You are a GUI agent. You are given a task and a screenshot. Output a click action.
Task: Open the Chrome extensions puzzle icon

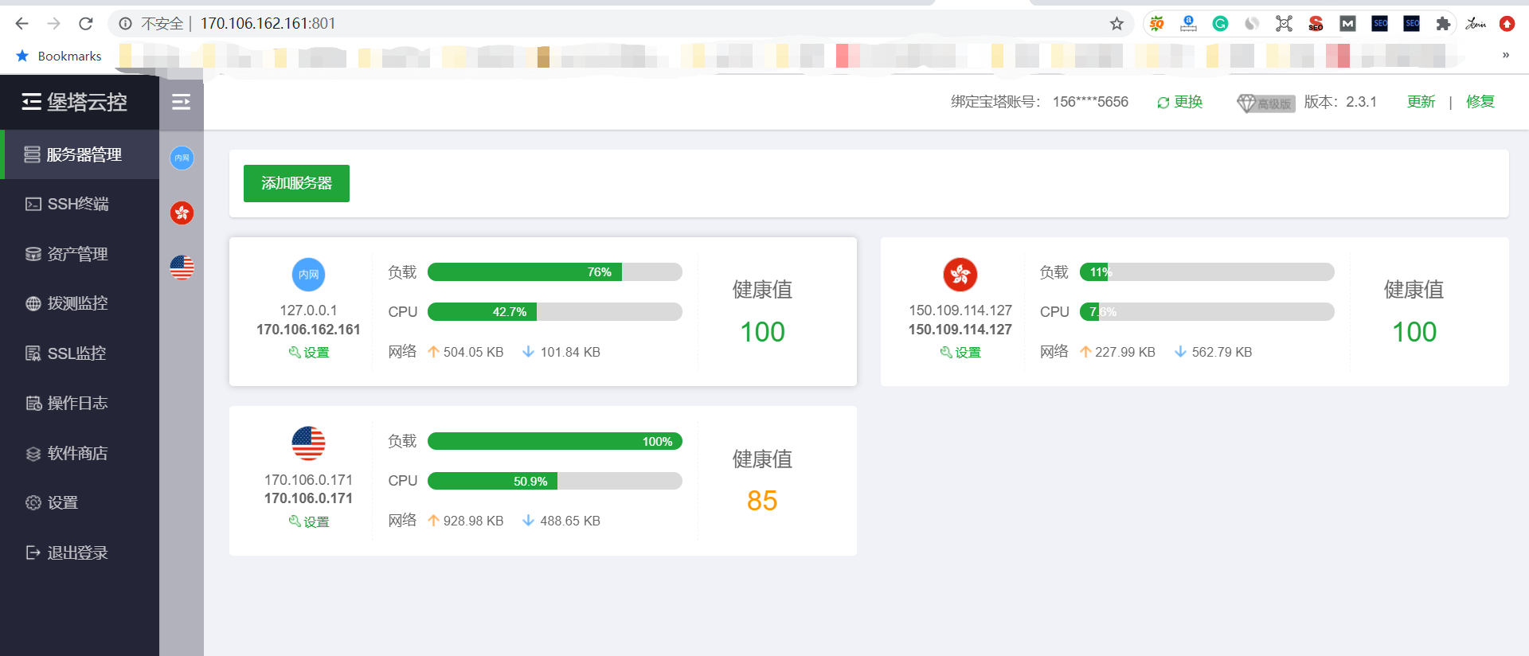pyautogui.click(x=1443, y=24)
